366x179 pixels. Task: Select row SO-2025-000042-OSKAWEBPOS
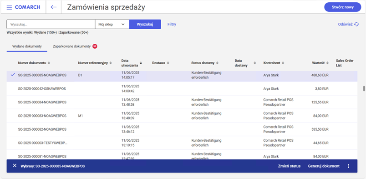pyautogui.click(x=182, y=89)
